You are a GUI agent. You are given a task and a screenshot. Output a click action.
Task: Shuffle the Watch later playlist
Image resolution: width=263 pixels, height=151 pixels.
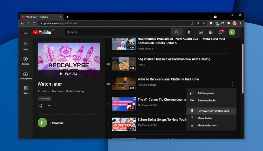40,106
